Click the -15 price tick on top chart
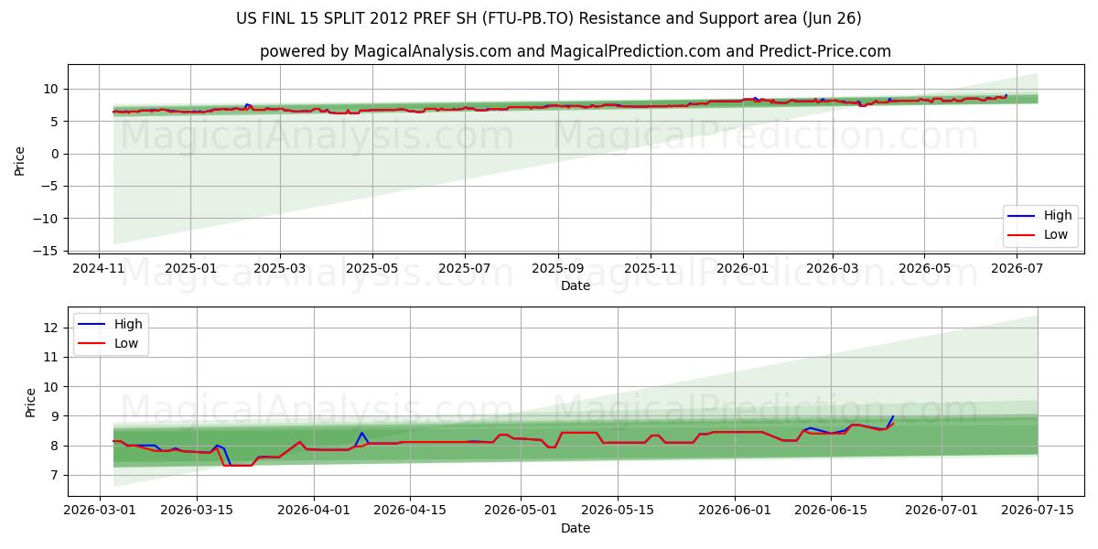This screenshot has height=549, width=1098. [48, 251]
